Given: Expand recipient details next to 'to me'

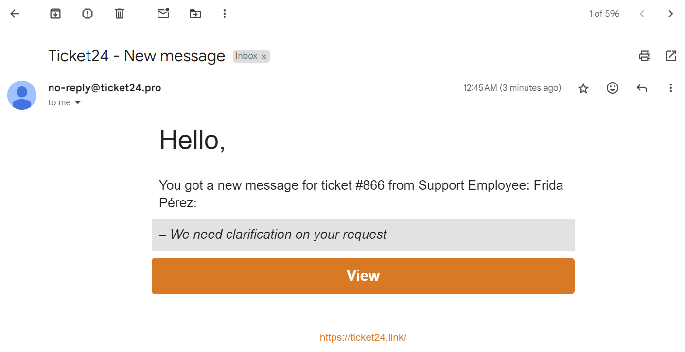Looking at the screenshot, I should (77, 103).
